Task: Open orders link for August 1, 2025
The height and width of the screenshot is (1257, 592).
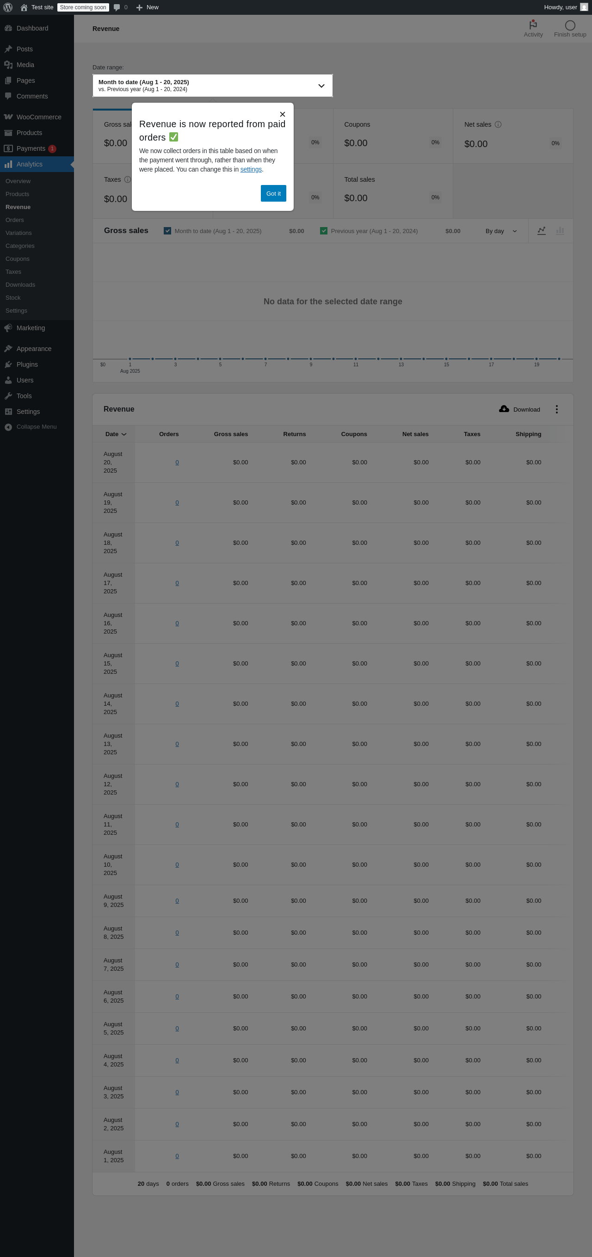Action: point(177,1156)
